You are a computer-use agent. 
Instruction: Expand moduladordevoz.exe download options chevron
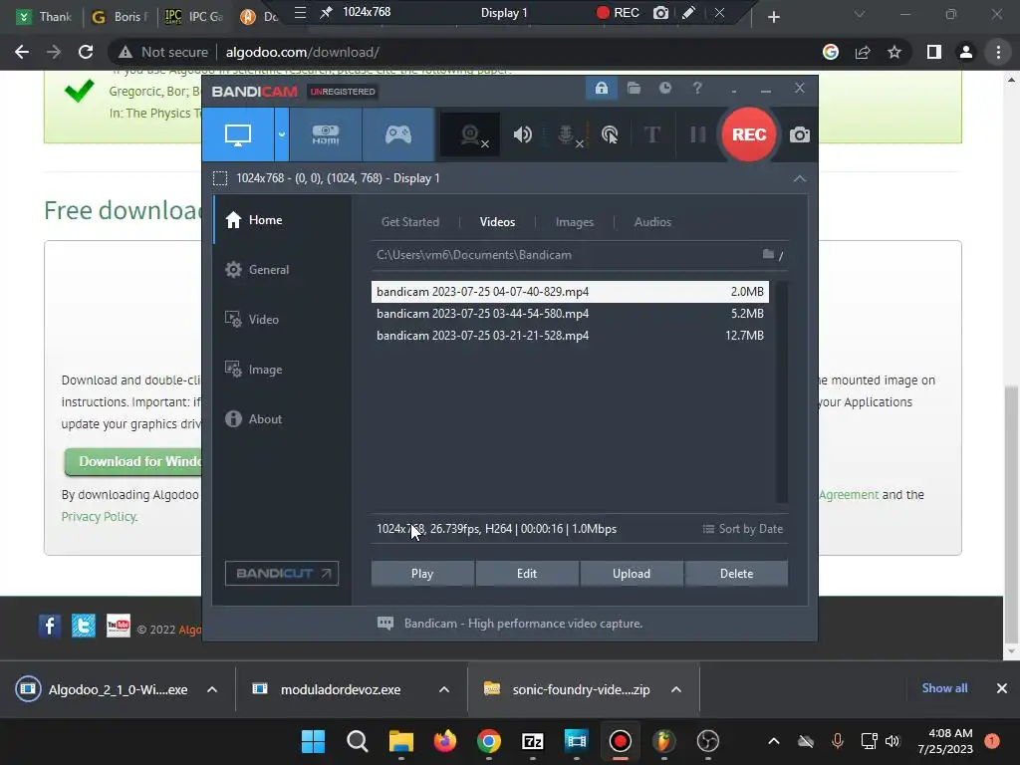point(444,689)
